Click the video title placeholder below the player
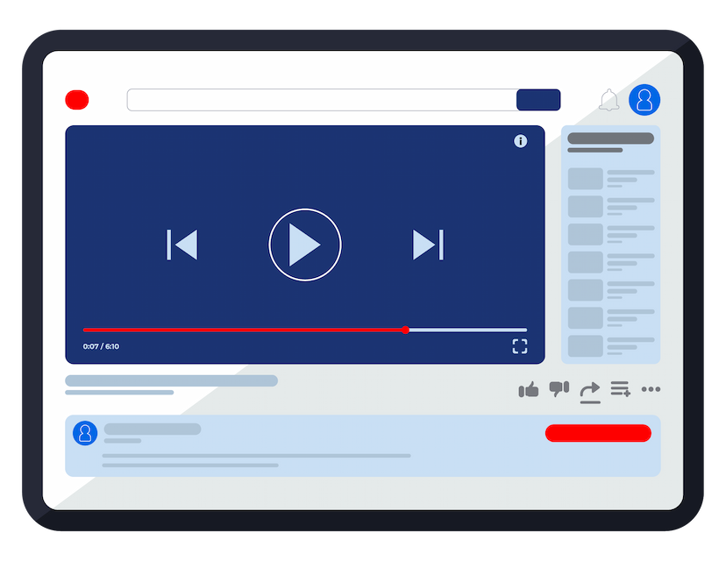The height and width of the screenshot is (561, 726). pyautogui.click(x=171, y=381)
